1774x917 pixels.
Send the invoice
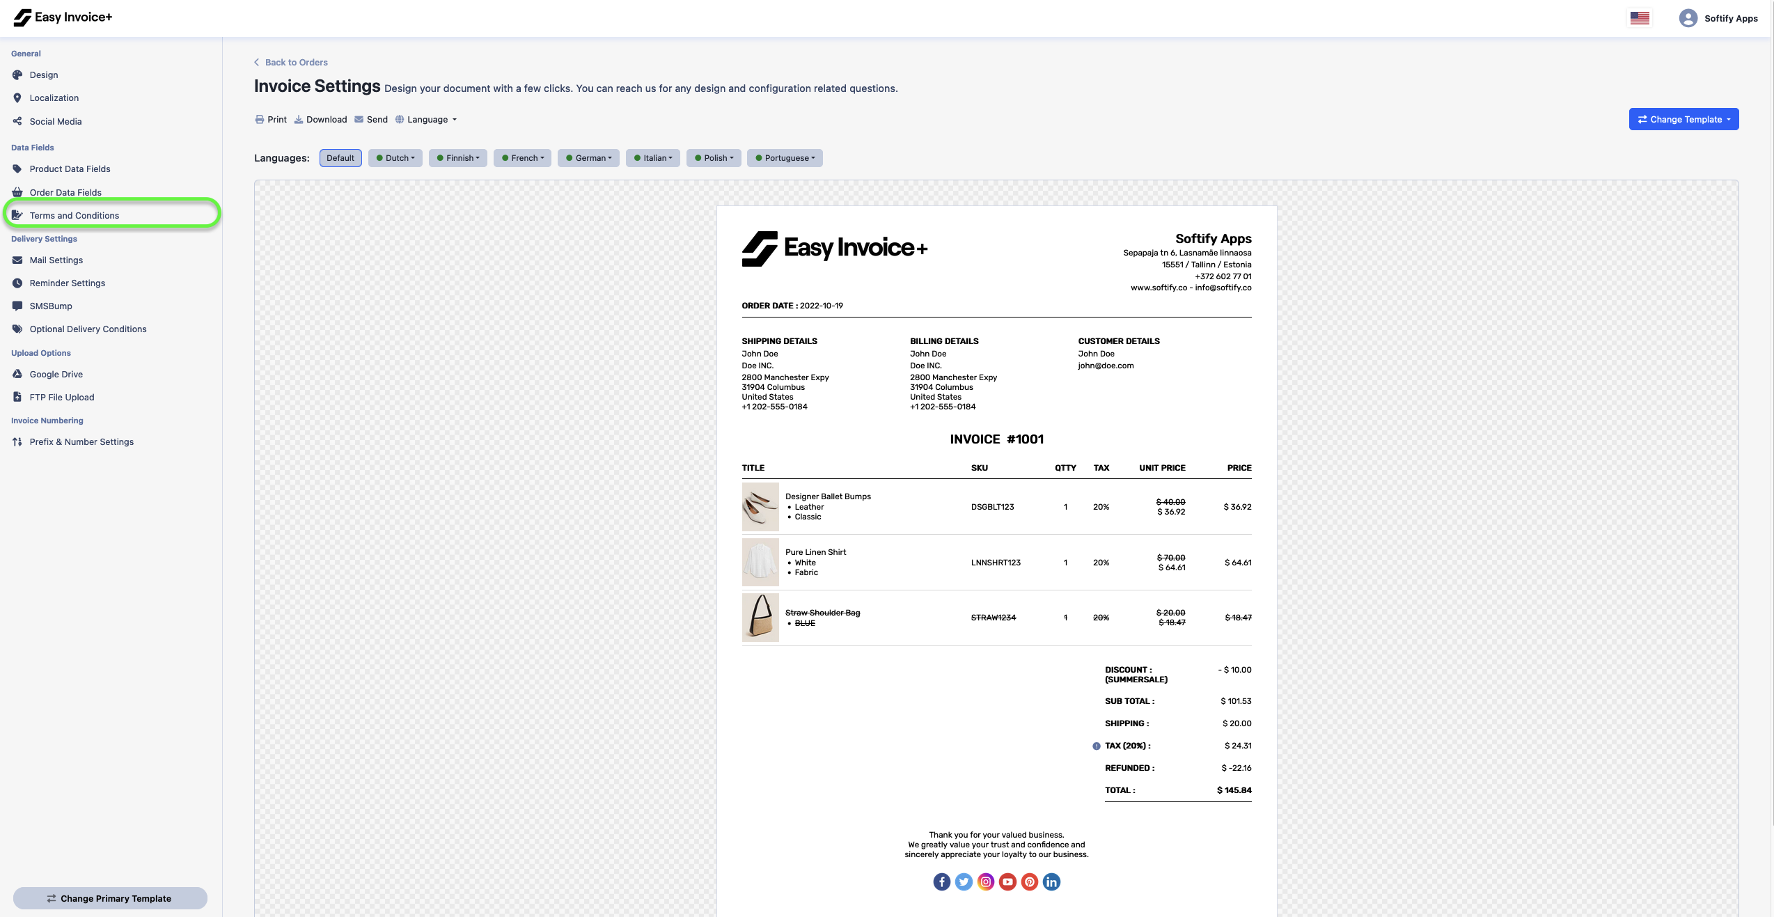[371, 120]
